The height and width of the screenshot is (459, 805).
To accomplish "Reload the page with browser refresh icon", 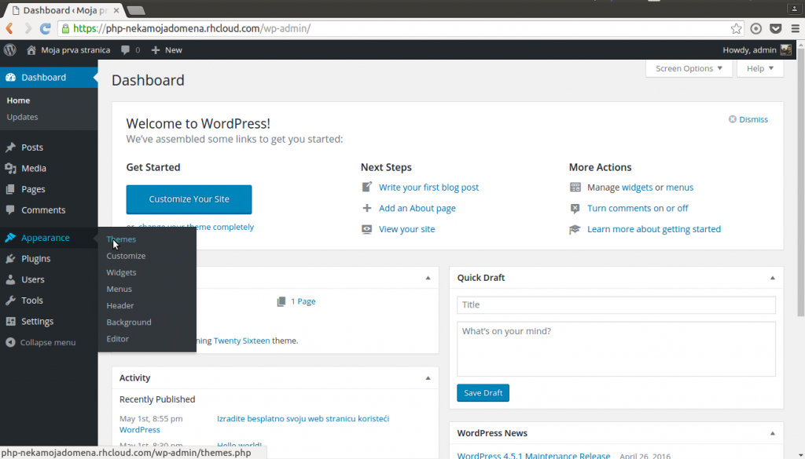I will tap(45, 29).
